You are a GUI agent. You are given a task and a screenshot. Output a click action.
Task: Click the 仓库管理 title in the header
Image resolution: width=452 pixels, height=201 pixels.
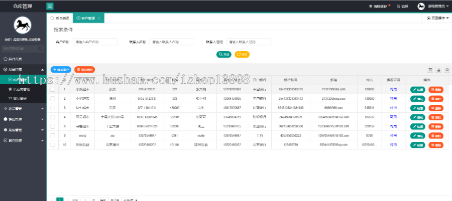[x=23, y=6]
